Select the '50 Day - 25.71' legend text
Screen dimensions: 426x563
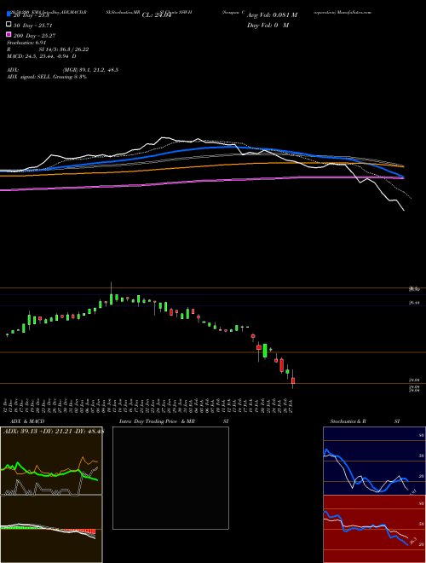coord(33,26)
